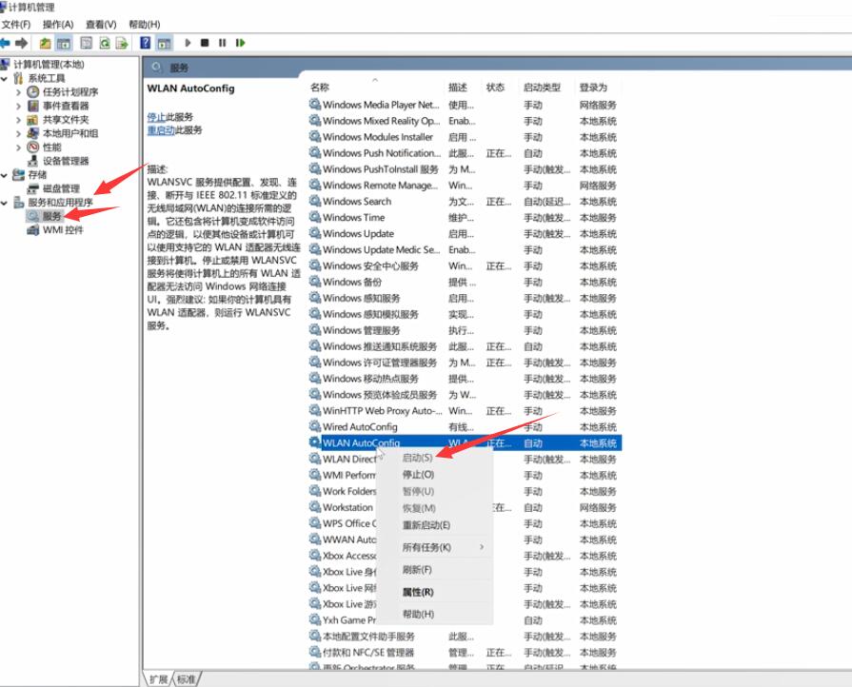Select the 本地配置文件助手服务 row
This screenshot has width=852, height=687.
[465, 637]
